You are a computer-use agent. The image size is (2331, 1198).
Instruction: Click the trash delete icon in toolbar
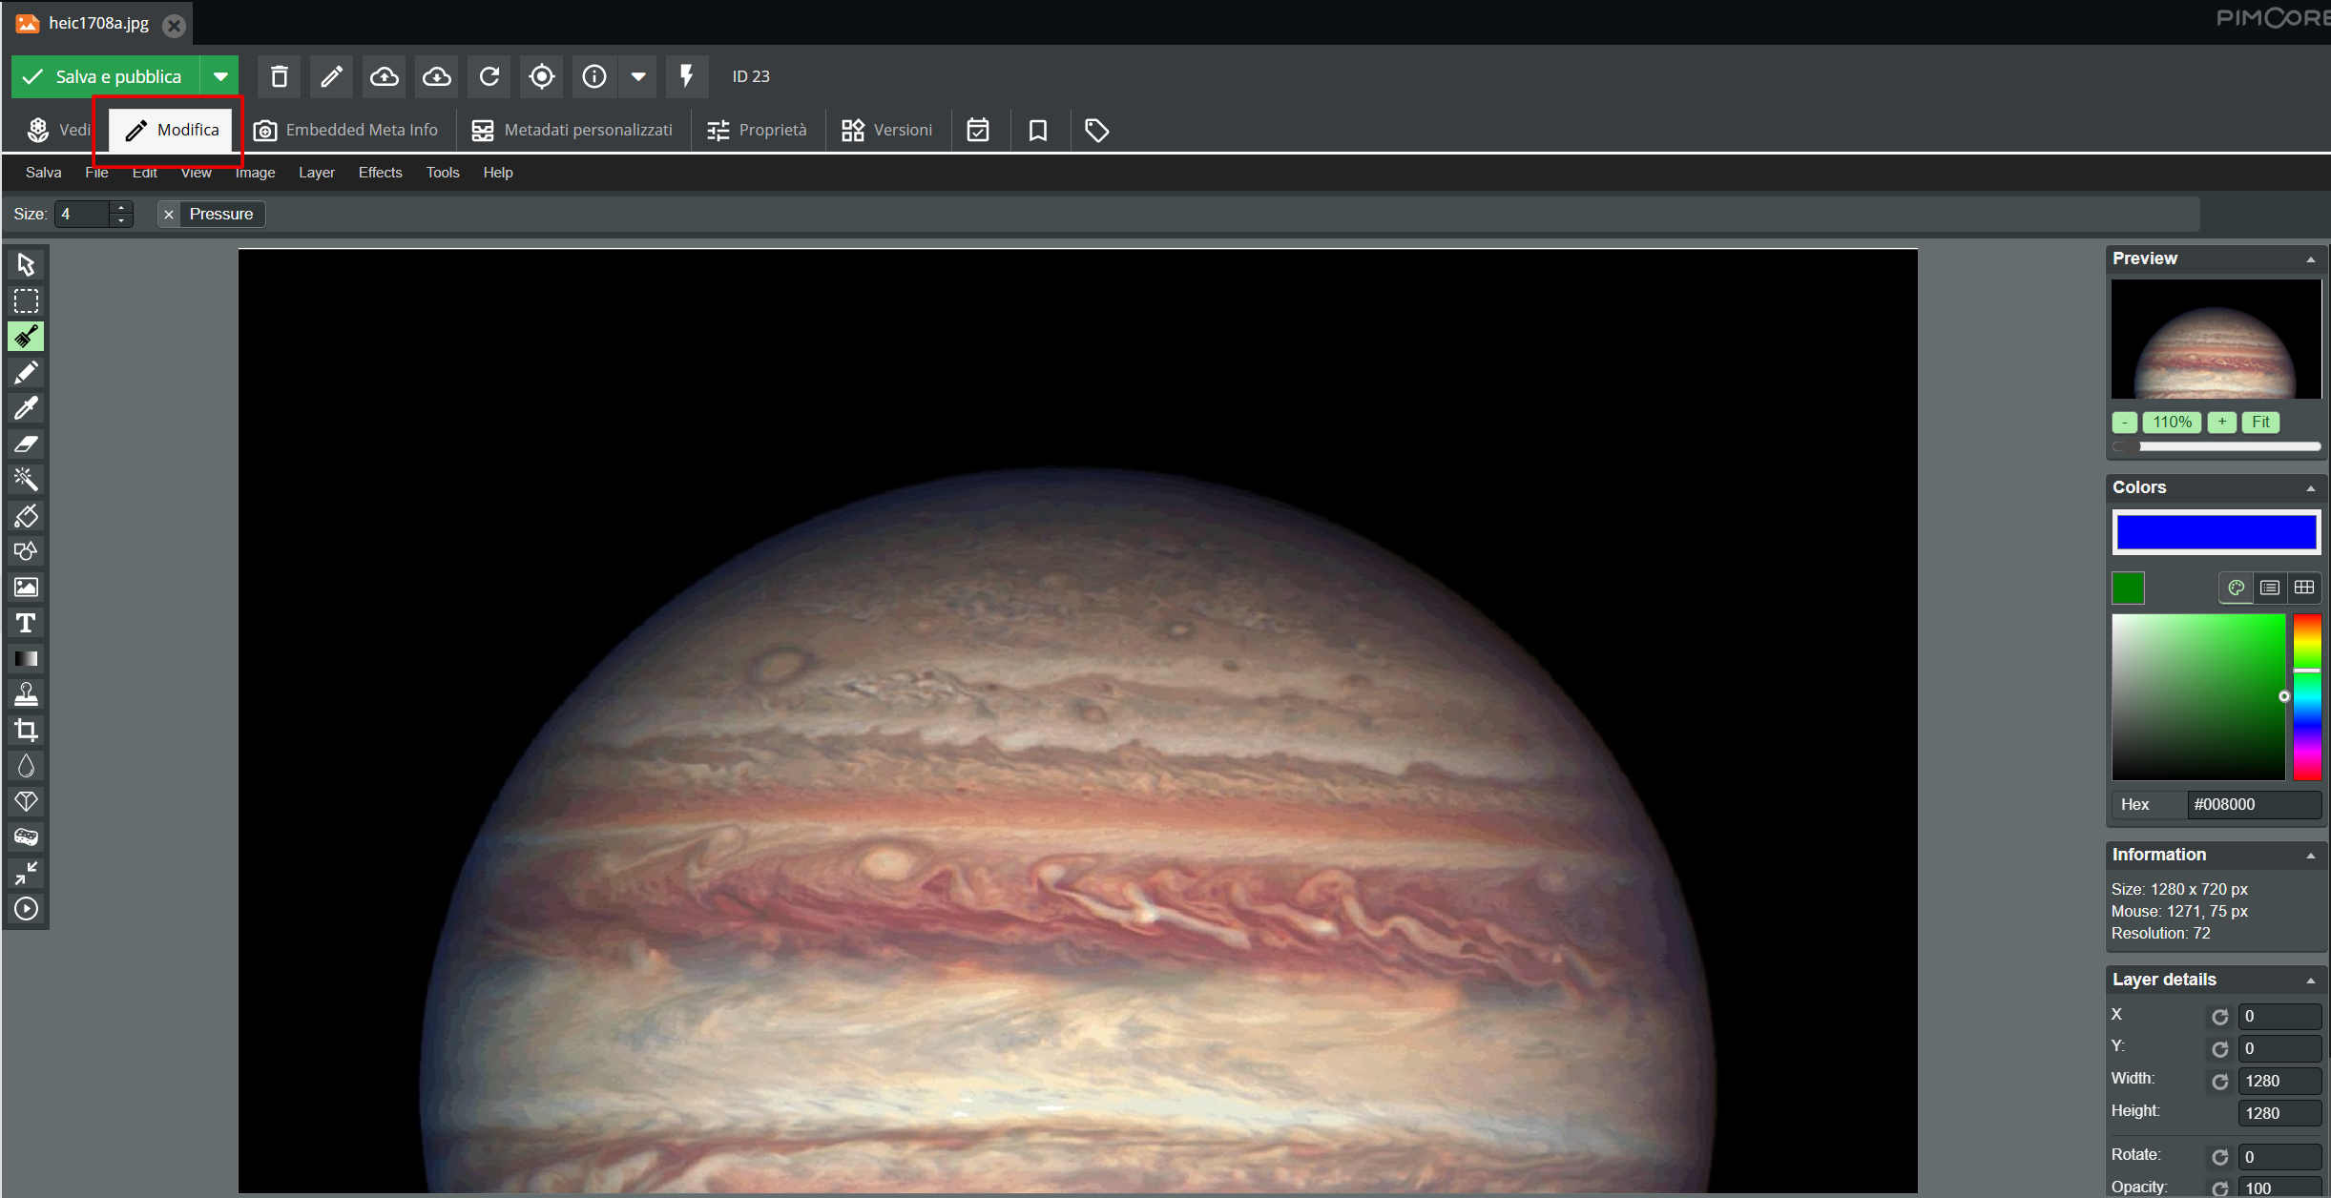tap(279, 76)
